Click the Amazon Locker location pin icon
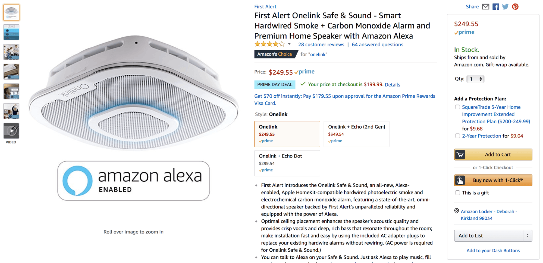This screenshot has height=263, width=543. (x=457, y=211)
